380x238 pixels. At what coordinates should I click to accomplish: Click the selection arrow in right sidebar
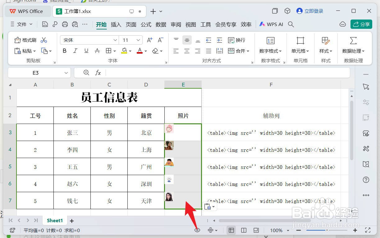pos(366,87)
